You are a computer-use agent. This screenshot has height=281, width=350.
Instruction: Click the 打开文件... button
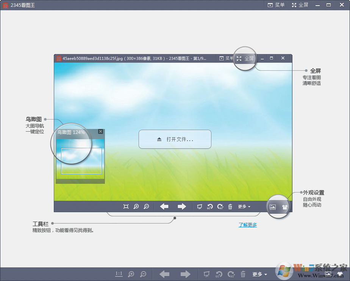175,139
